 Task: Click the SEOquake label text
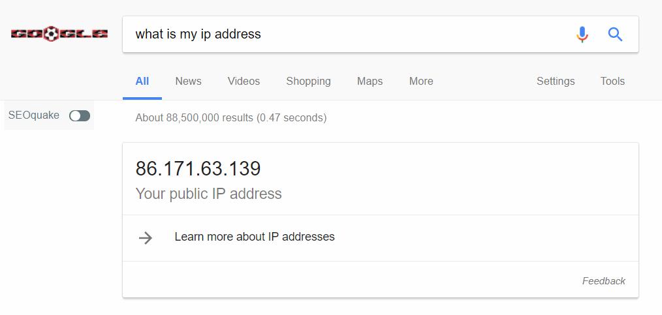34,115
